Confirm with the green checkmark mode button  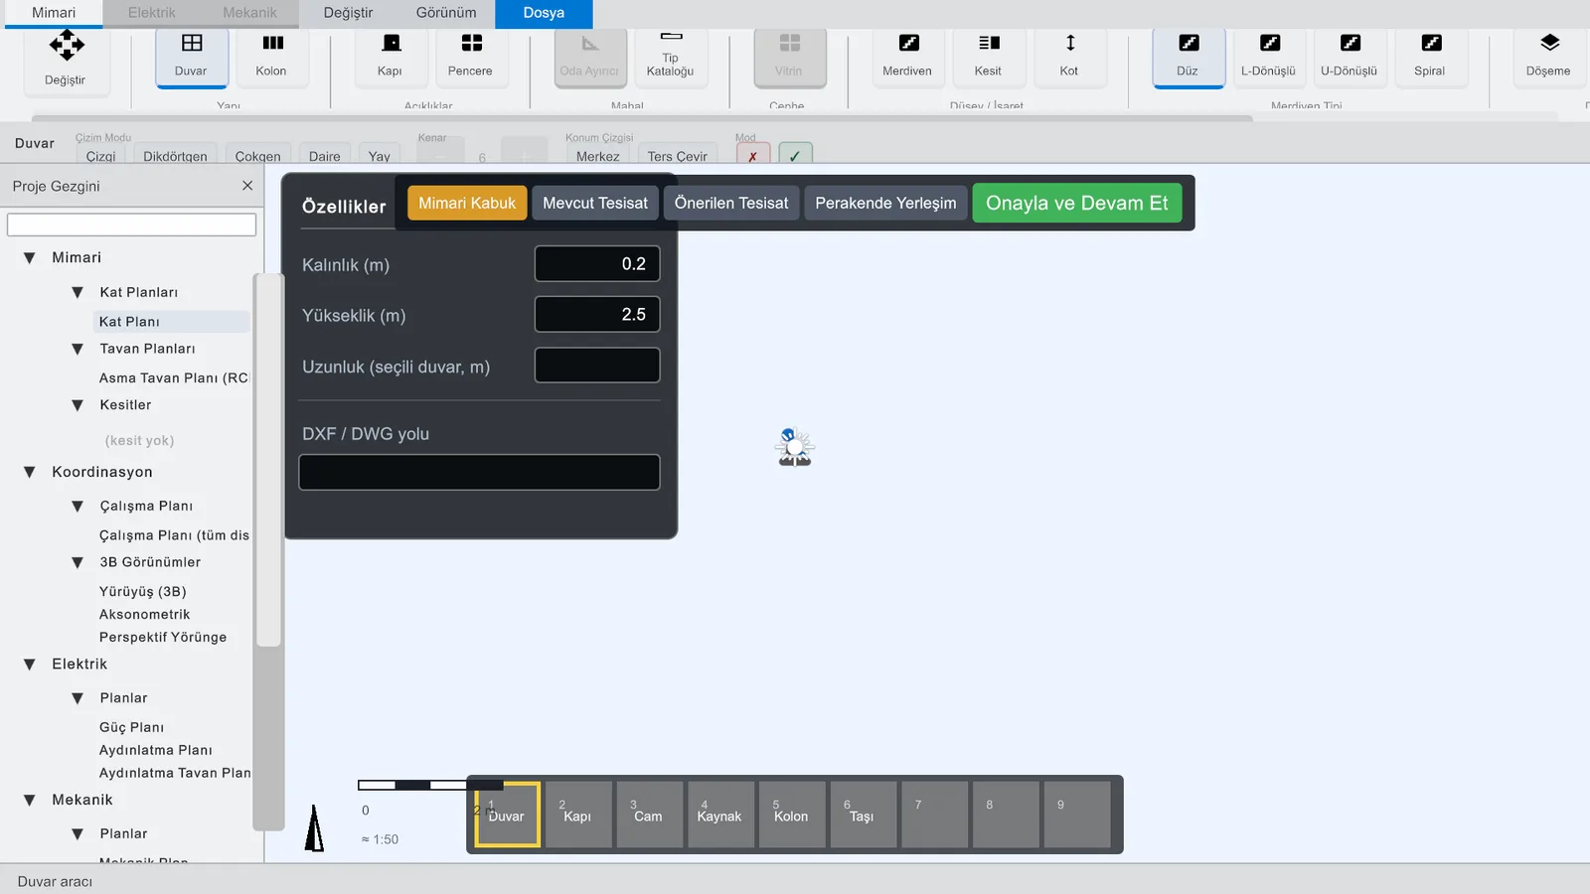(795, 155)
